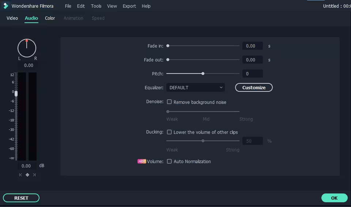This screenshot has height=207, width=351.
Task: Add a volume keyframe diamond
Action: click(x=27, y=175)
